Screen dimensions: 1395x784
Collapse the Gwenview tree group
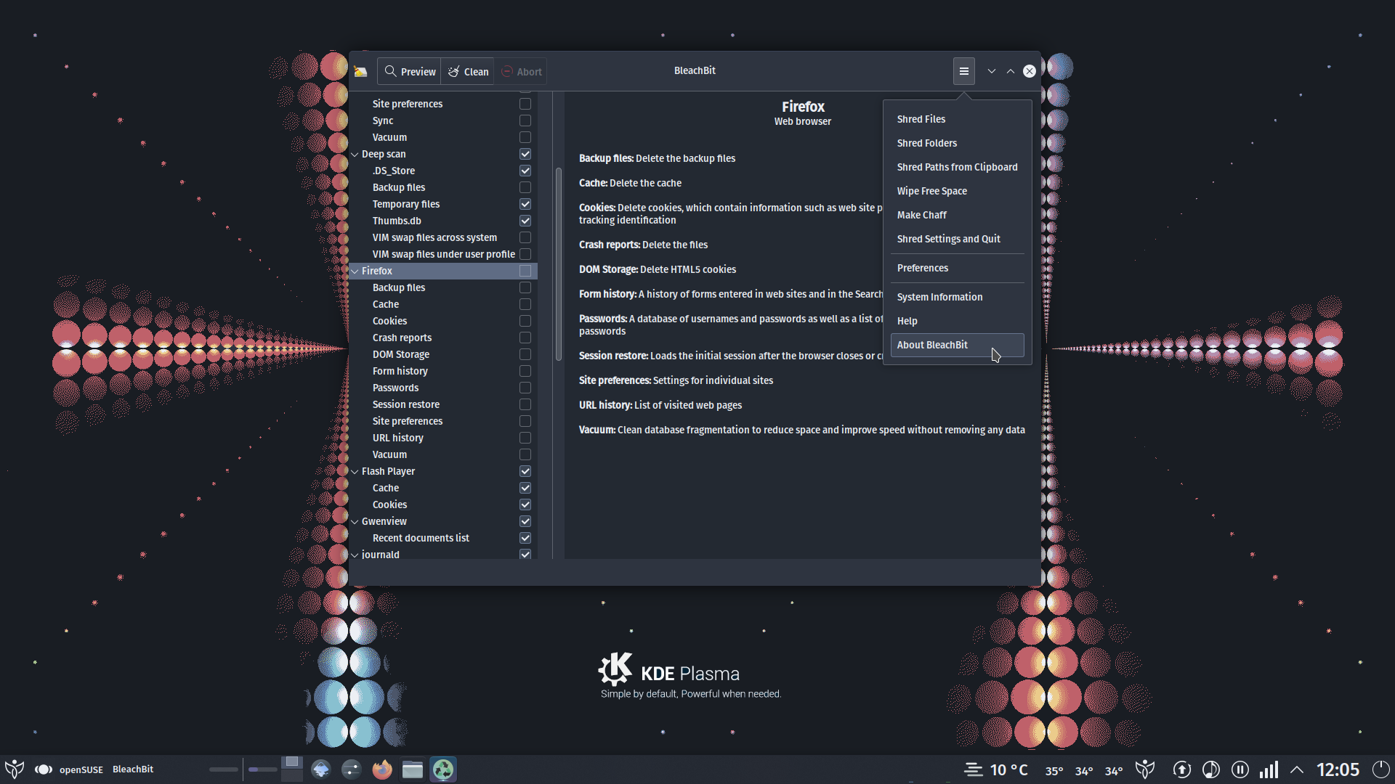pos(355,522)
